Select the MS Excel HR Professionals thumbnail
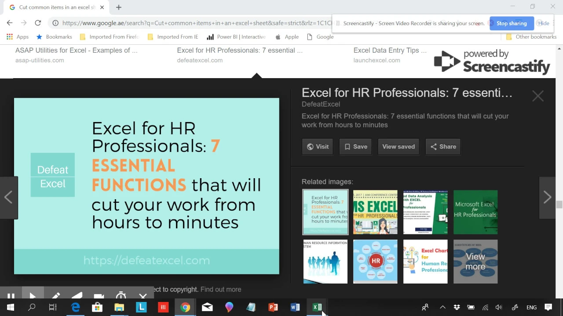Image resolution: width=563 pixels, height=316 pixels. (x=375, y=212)
